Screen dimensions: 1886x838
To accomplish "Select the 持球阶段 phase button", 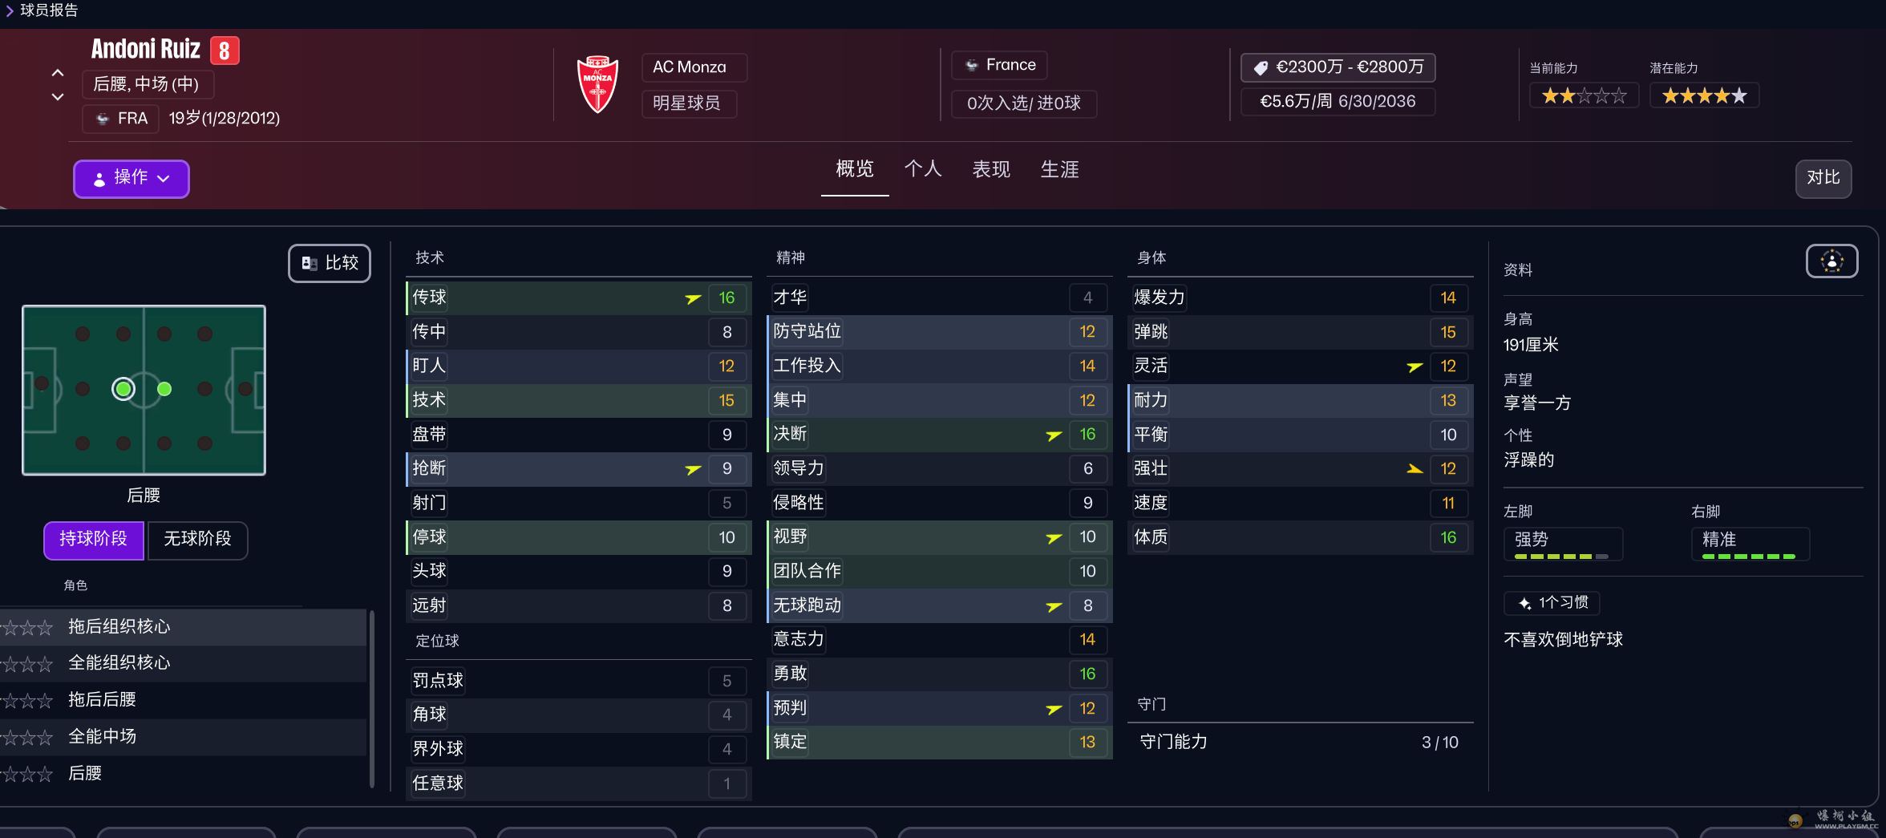I will 93,540.
